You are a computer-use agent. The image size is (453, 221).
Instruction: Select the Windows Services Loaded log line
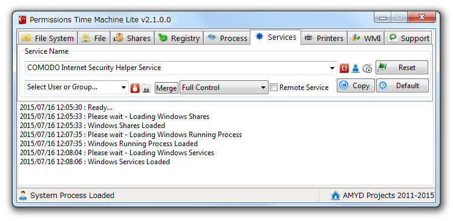coord(95,162)
